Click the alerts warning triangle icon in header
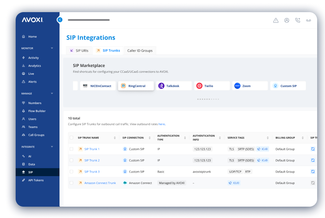 276,20
